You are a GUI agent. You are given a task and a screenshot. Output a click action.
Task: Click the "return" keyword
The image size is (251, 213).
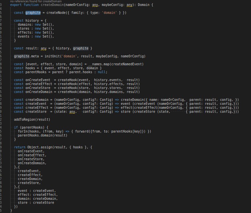coord(20,147)
